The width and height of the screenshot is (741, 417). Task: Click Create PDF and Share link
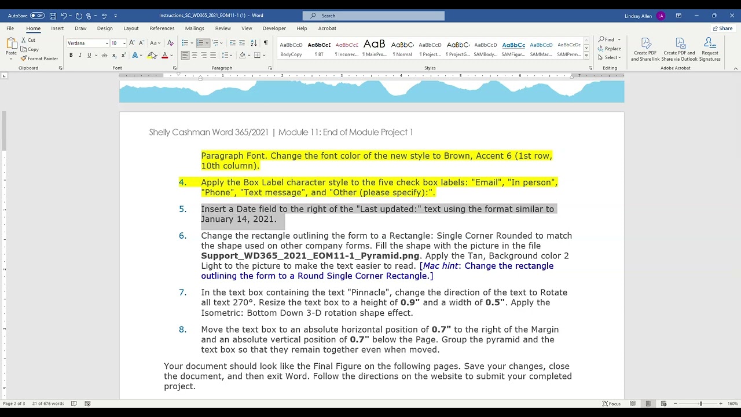click(x=645, y=50)
